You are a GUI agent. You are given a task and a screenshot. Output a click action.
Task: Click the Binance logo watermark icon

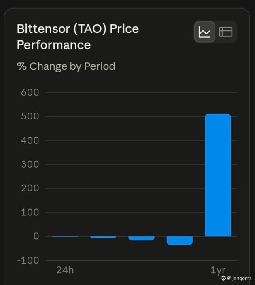tap(223, 278)
